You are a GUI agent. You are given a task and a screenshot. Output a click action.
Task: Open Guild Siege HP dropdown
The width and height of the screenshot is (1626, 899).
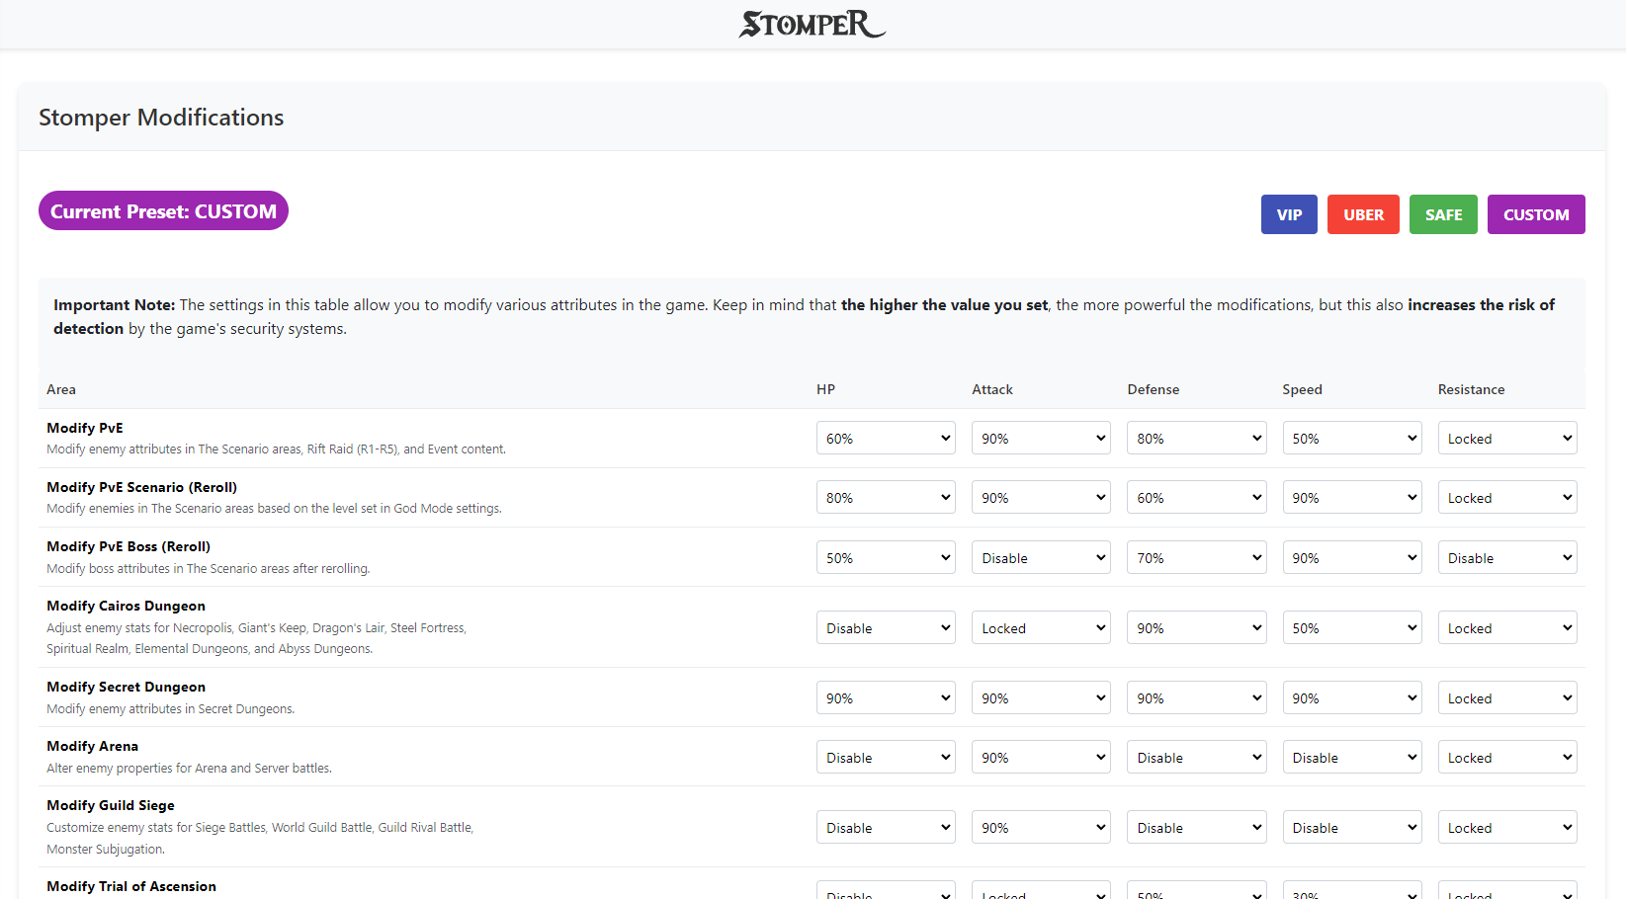pyautogui.click(x=886, y=827)
